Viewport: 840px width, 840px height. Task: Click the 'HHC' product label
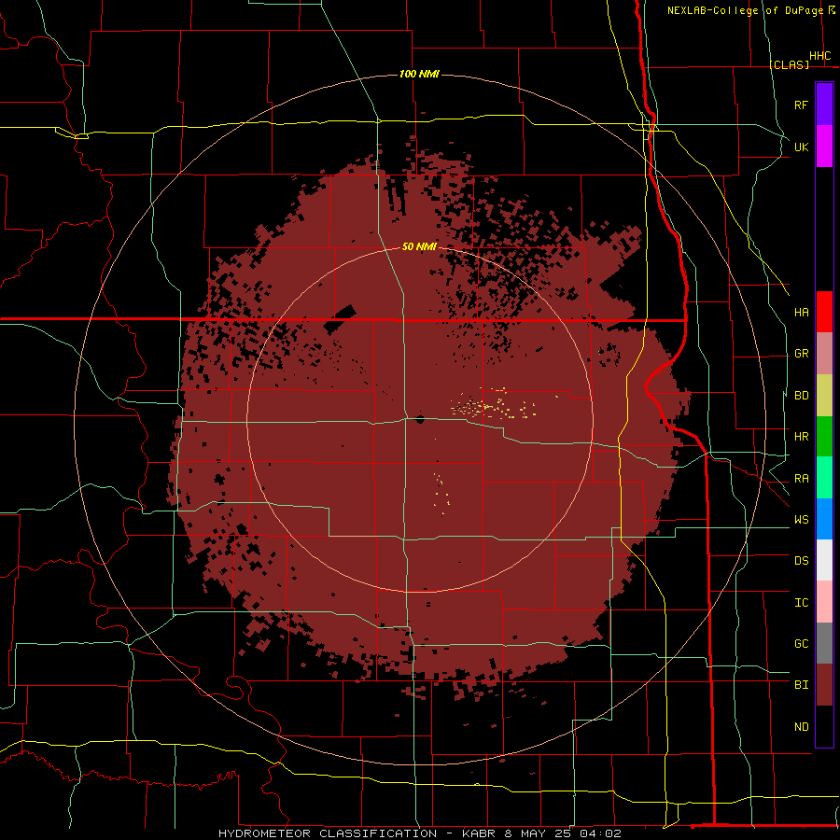[x=820, y=56]
